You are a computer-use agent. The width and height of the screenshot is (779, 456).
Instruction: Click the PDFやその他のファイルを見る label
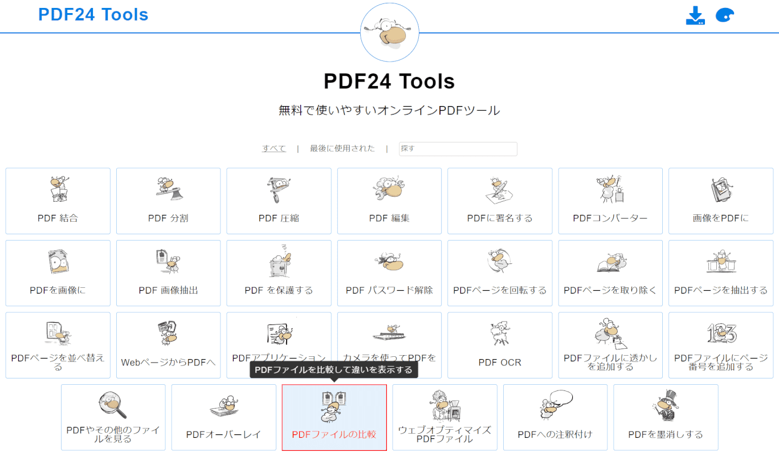[113, 434]
